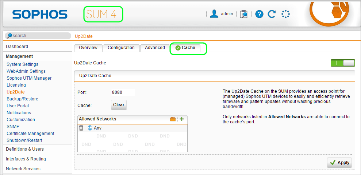
Task: Open Backup/Restore page
Action: click(x=22, y=99)
